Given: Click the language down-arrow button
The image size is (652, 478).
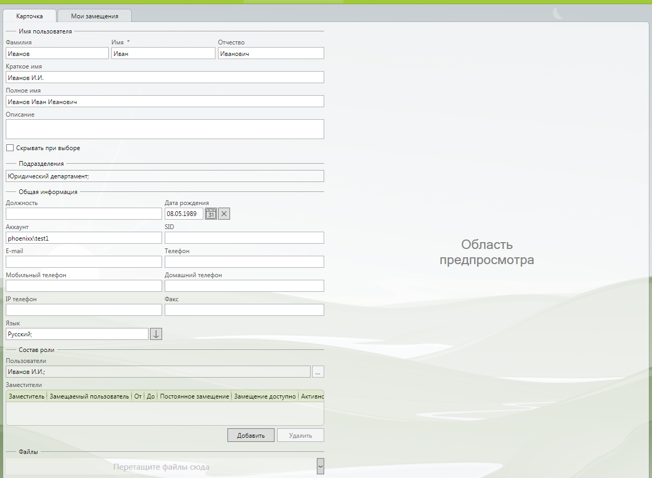Looking at the screenshot, I should (x=156, y=334).
